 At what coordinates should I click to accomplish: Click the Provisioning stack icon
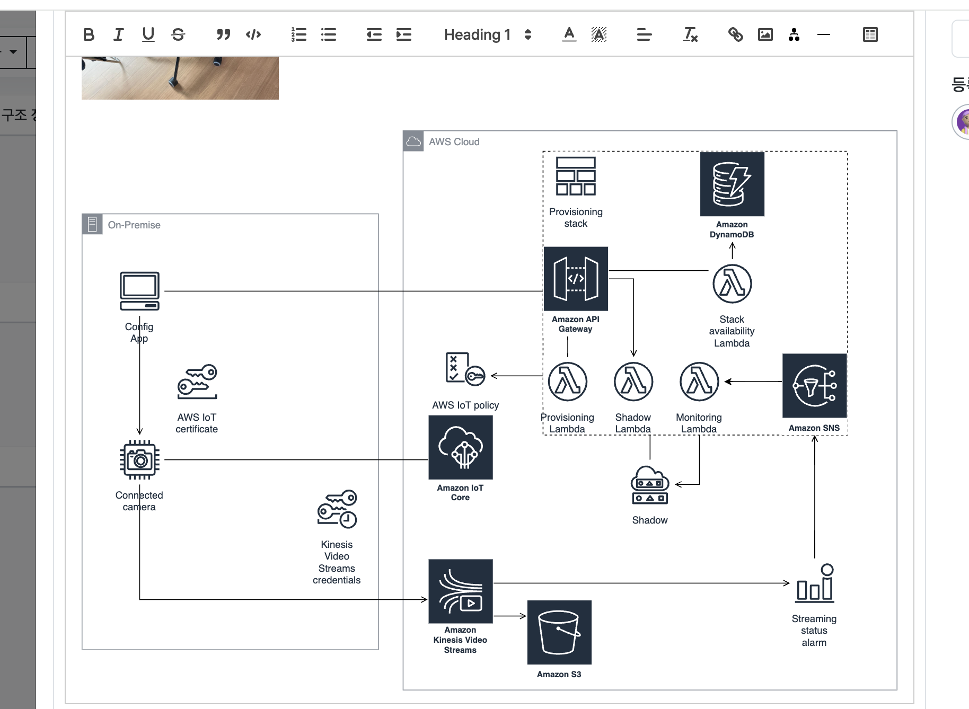[x=576, y=176]
